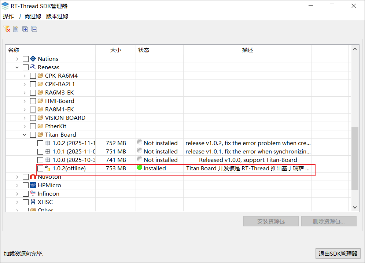Viewport: 365px width, 263px height.
Task: Expand the Infineon tree node
Action: pyautogui.click(x=17, y=194)
